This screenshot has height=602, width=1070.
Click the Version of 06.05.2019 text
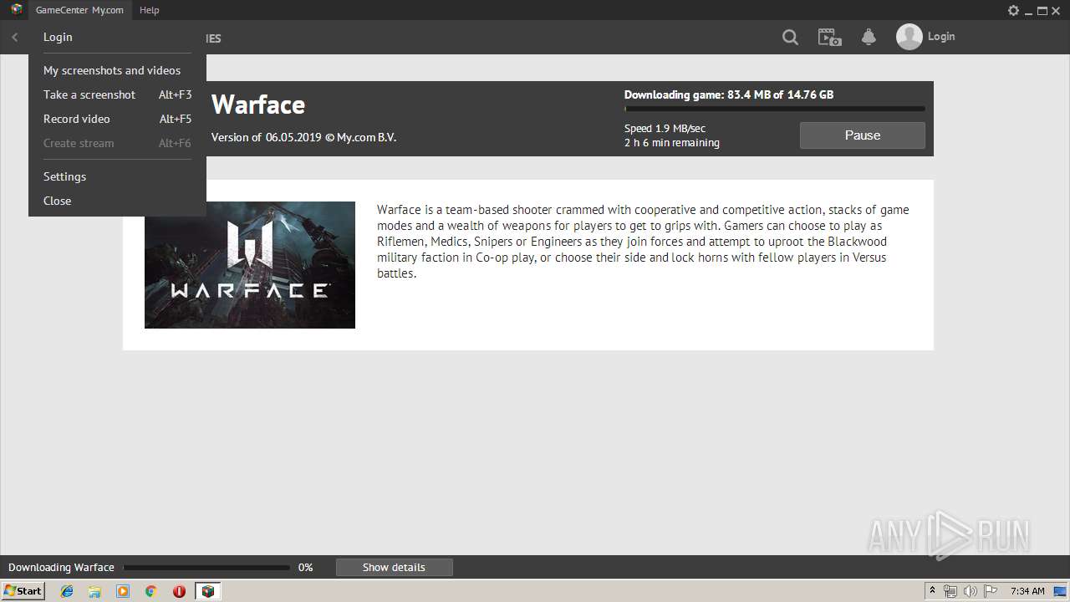pyautogui.click(x=303, y=137)
